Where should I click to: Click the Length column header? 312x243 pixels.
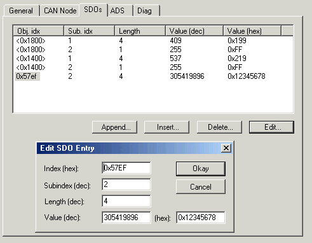click(140, 31)
